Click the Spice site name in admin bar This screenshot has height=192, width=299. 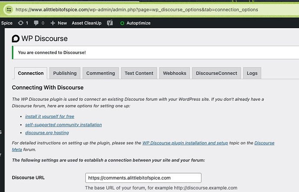[x=6, y=23]
